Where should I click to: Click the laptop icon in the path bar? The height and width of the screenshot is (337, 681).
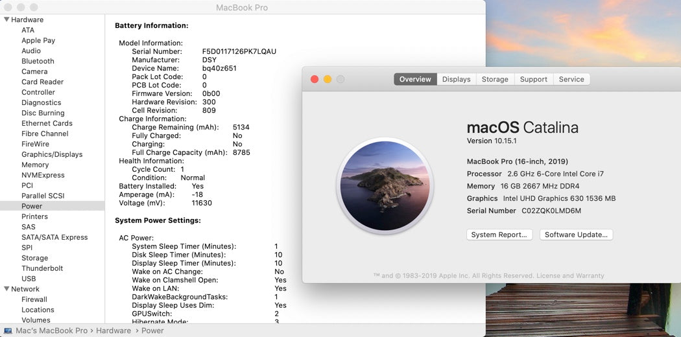[8, 331]
